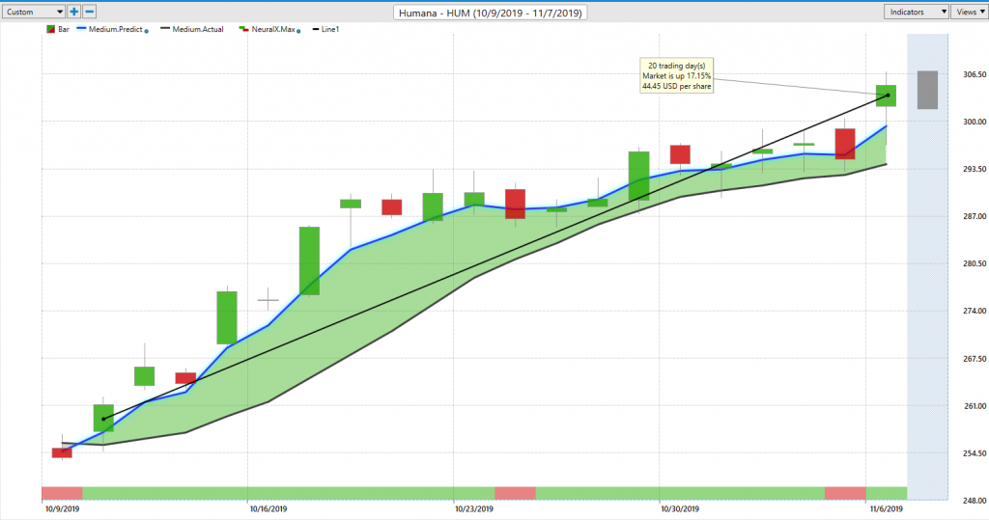Click the 10/16/2019 date axis label

pos(268,508)
